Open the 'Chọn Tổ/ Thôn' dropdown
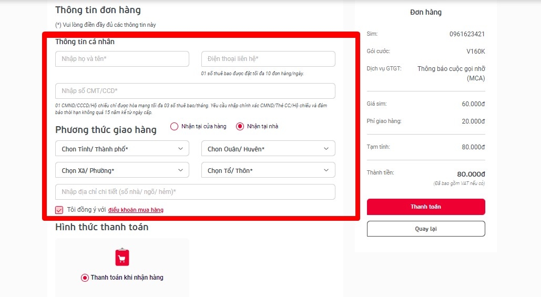Viewport: 541px width, 297px height. click(268, 170)
